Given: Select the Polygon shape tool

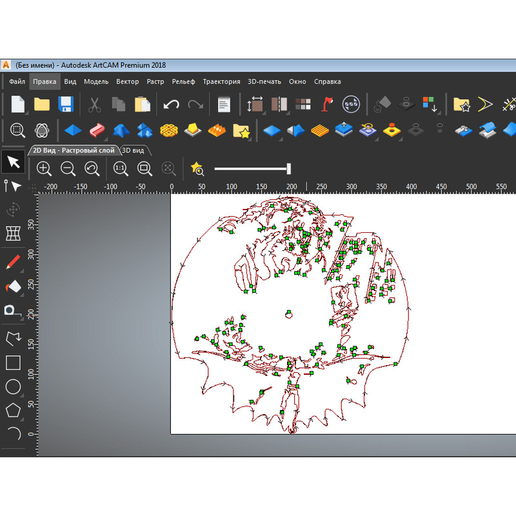Looking at the screenshot, I should pyautogui.click(x=14, y=410).
